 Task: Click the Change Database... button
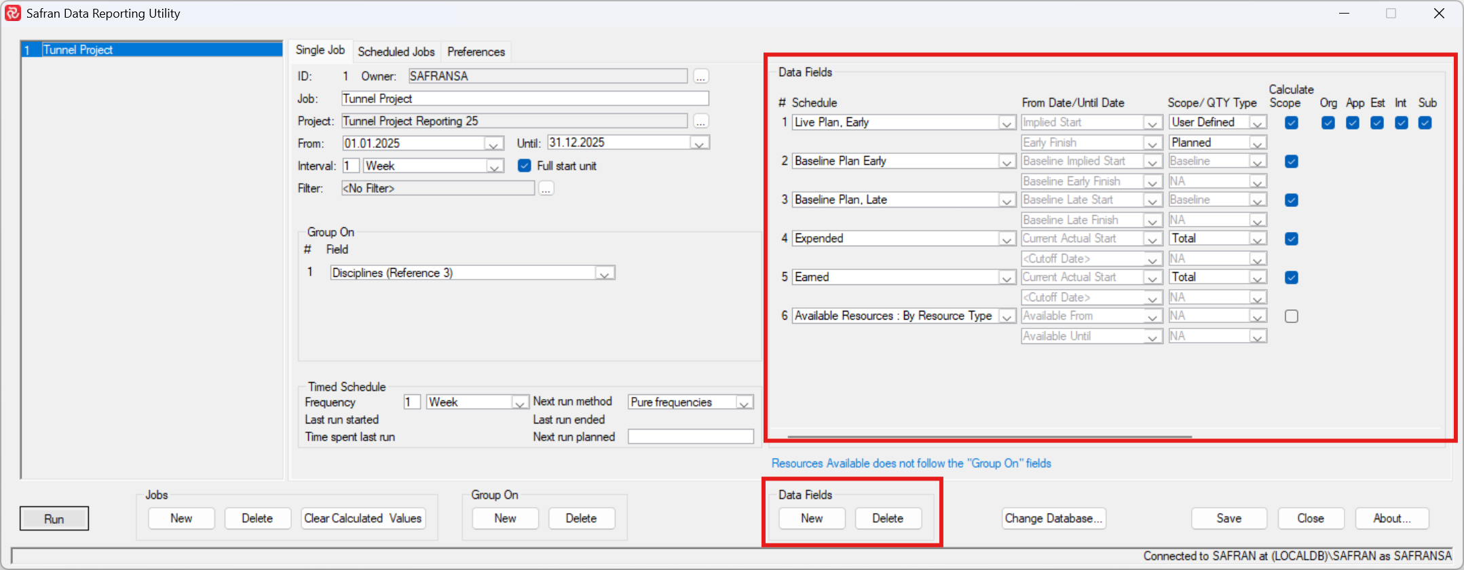[1053, 518]
